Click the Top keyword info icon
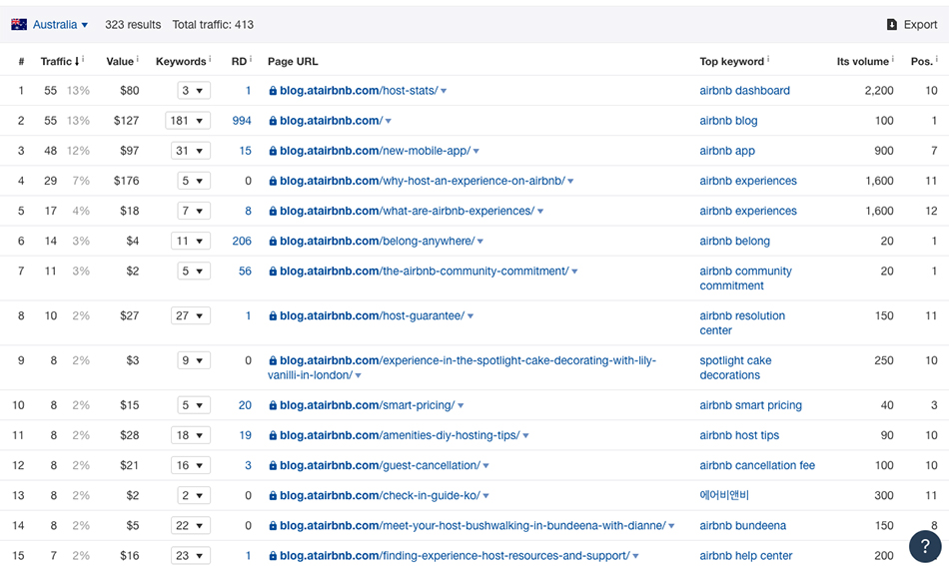This screenshot has width=949, height=566. 768,59
